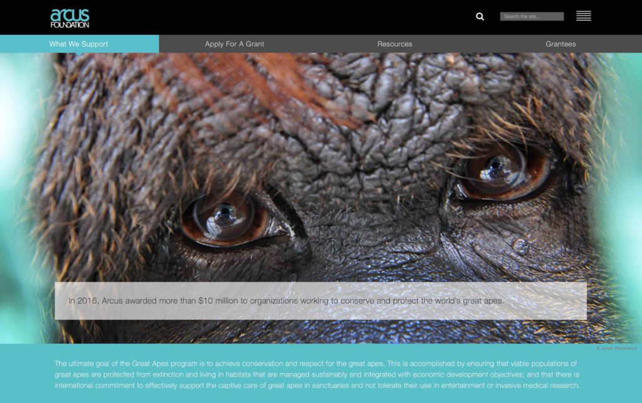The image size is (642, 403).
Task: Open the Apply For A Grant tab
Action: 234,44
